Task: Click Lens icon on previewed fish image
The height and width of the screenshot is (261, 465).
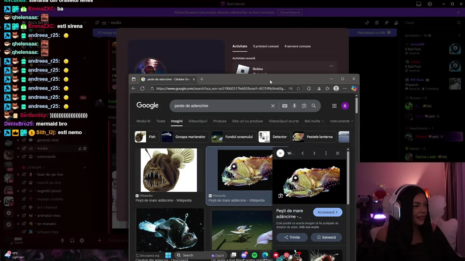Action: pyautogui.click(x=280, y=196)
